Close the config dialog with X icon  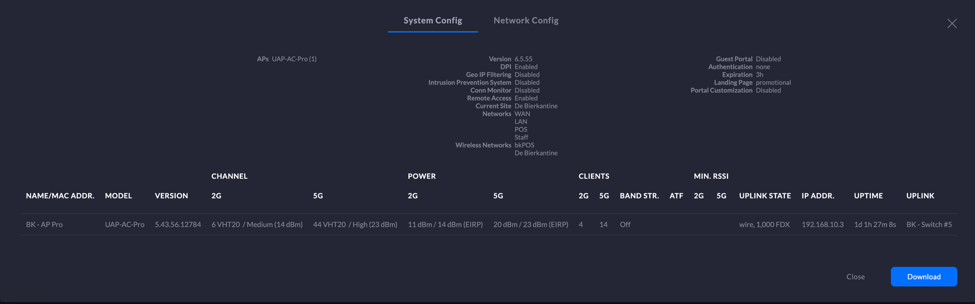pyautogui.click(x=952, y=23)
